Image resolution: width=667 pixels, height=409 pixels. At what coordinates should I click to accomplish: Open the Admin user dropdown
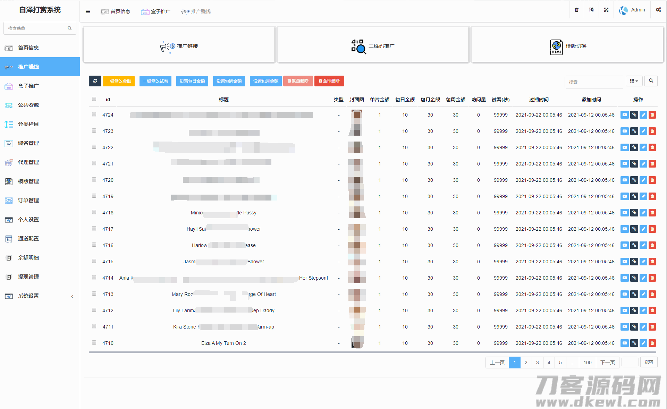coord(632,10)
